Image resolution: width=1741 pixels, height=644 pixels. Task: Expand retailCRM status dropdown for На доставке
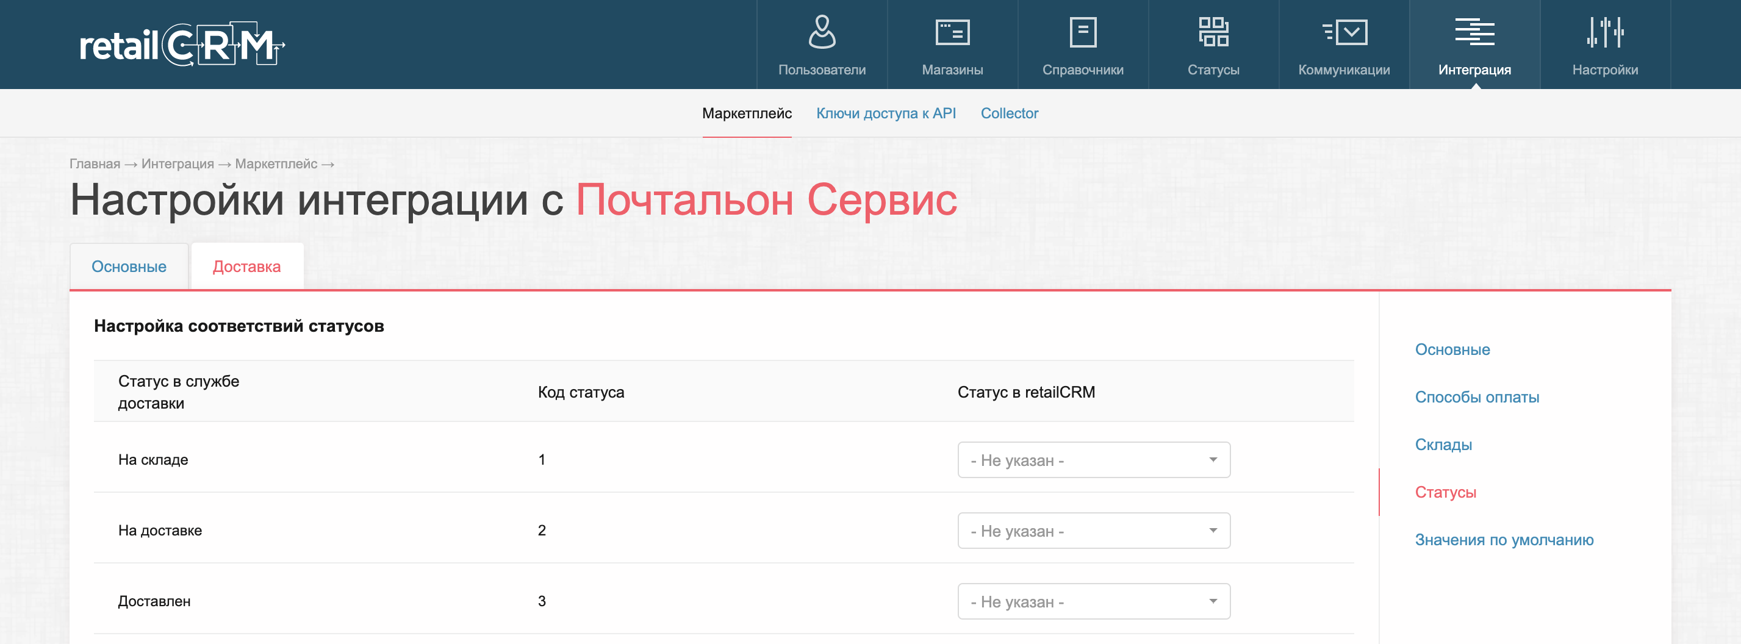tap(1094, 531)
